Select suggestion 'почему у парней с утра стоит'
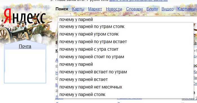Screen dimensions: 197x103 click(126, 49)
